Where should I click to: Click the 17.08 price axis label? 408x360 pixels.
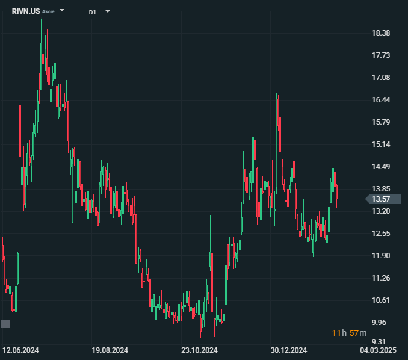coord(381,78)
